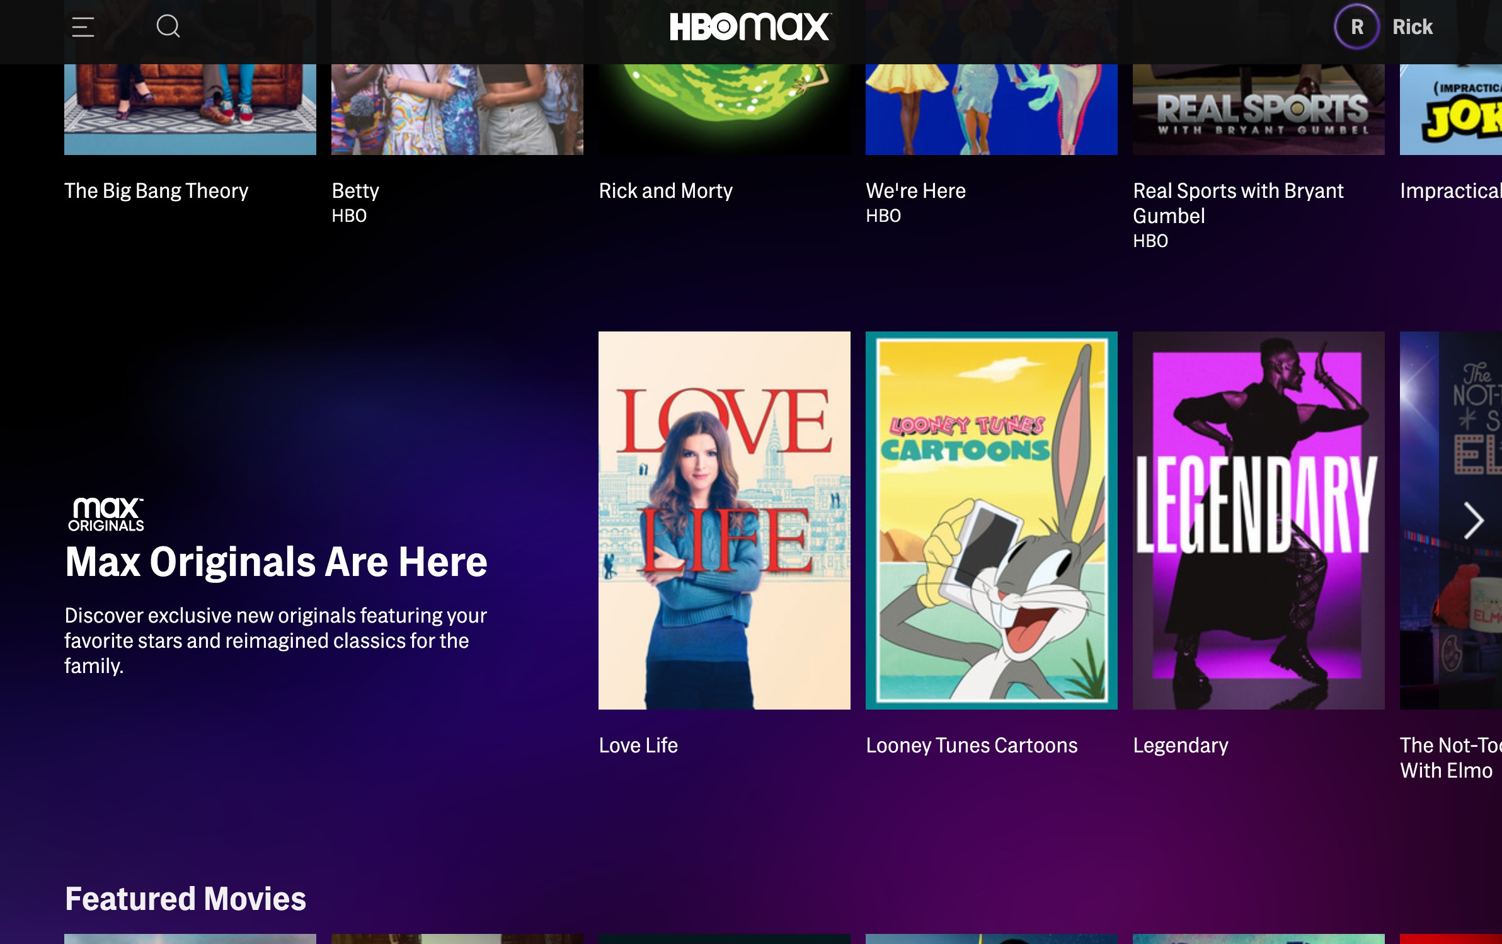Click the HBO Max logo
The height and width of the screenshot is (944, 1502).
coord(750,26)
